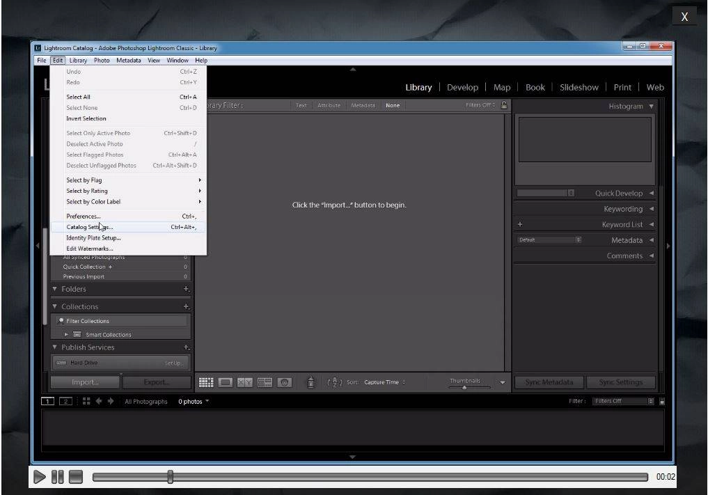Open Survey view icon
Viewport: 708px width, 495px height.
pyautogui.click(x=265, y=382)
